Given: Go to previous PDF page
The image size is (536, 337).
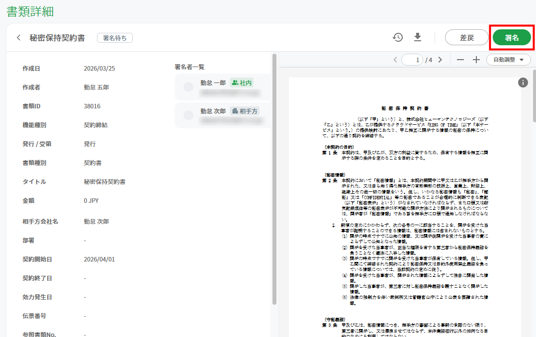Looking at the screenshot, I should (395, 60).
